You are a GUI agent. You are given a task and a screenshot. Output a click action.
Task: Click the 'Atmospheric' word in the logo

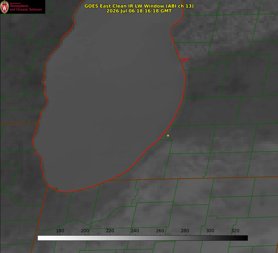click(19, 6)
